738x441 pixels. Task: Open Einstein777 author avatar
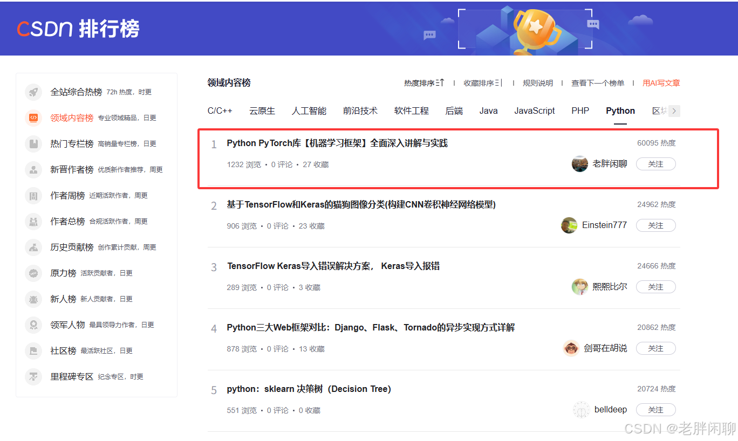tap(569, 225)
